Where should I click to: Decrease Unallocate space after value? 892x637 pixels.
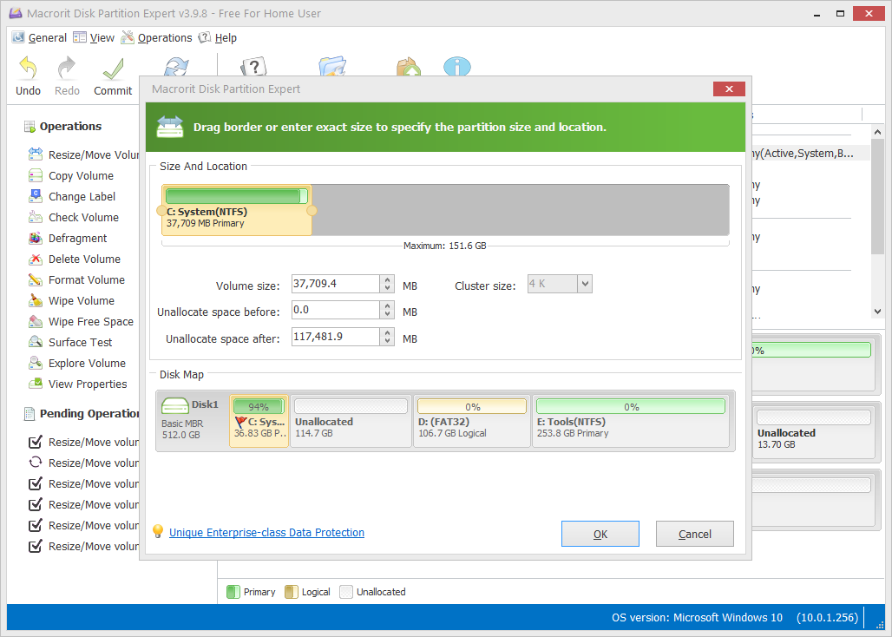point(387,341)
